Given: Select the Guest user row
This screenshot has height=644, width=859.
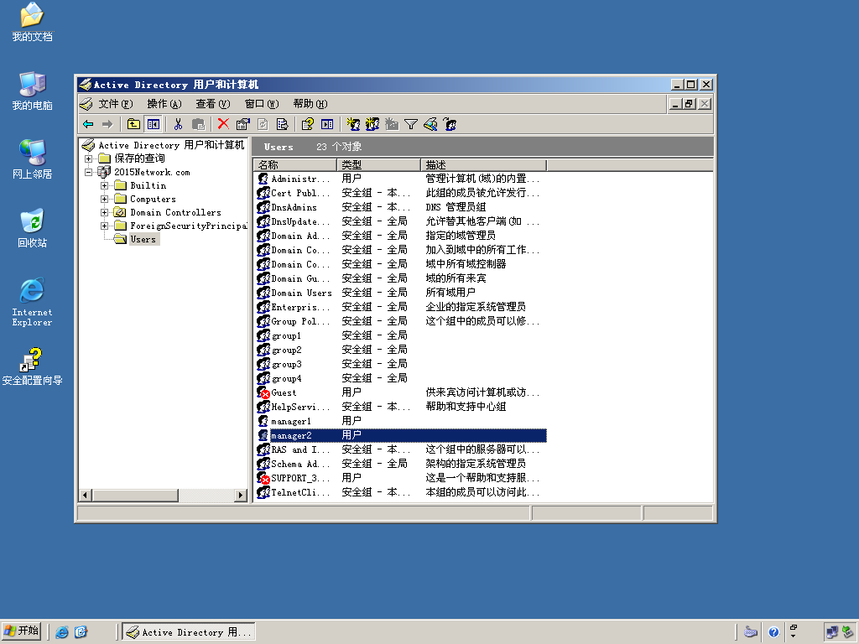Looking at the screenshot, I should click(x=401, y=392).
